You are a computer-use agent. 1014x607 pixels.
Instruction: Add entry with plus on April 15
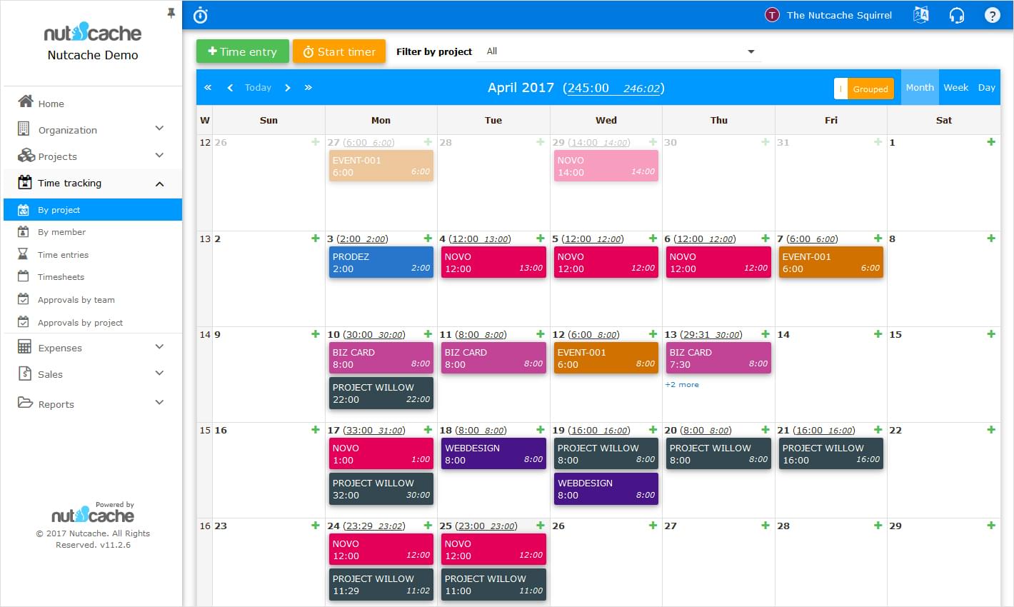coord(991,334)
